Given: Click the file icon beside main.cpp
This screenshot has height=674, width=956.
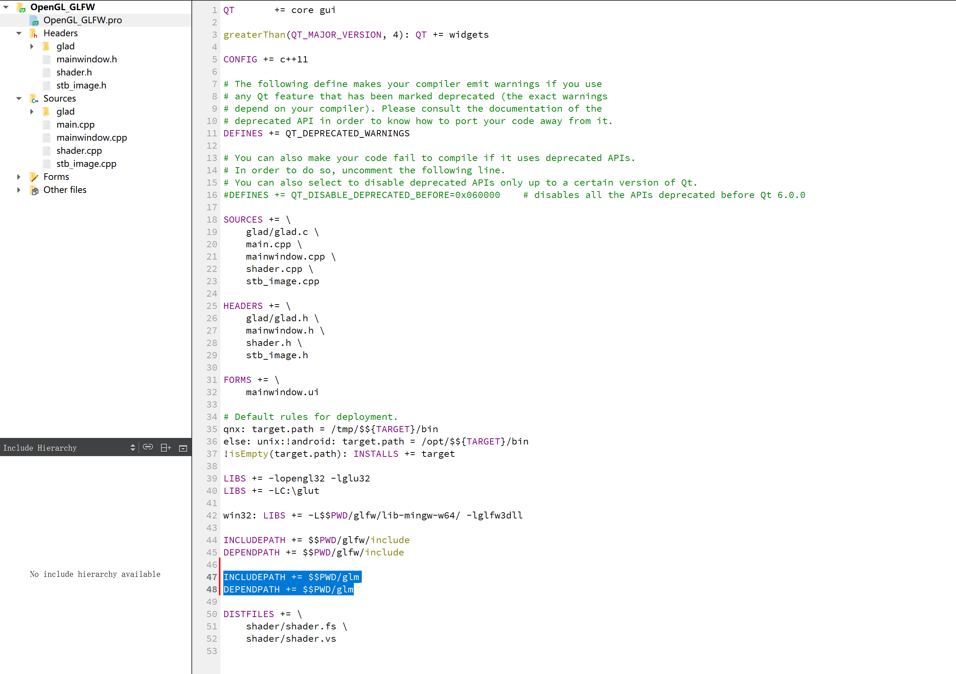Looking at the screenshot, I should (47, 124).
